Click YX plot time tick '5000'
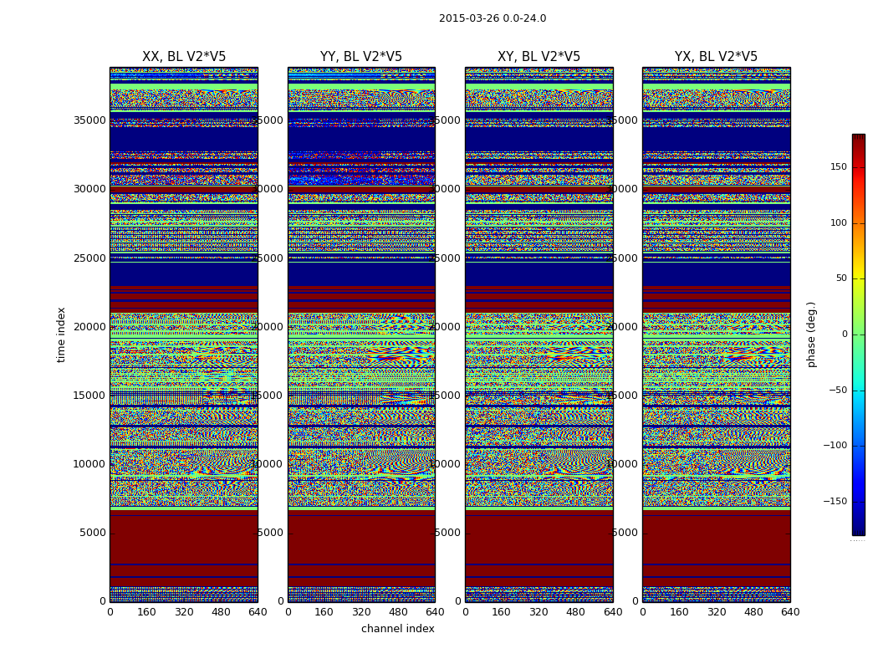The image size is (878, 669). tap(625, 533)
